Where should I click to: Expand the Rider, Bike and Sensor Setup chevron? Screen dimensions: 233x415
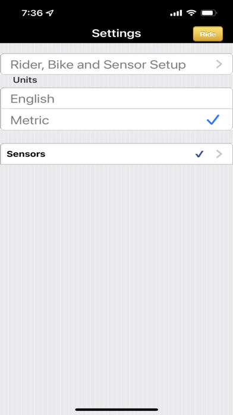click(219, 64)
